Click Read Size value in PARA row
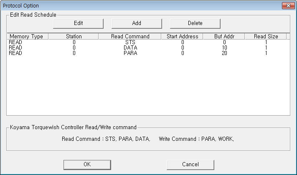The height and width of the screenshot is (175, 297). 266,53
